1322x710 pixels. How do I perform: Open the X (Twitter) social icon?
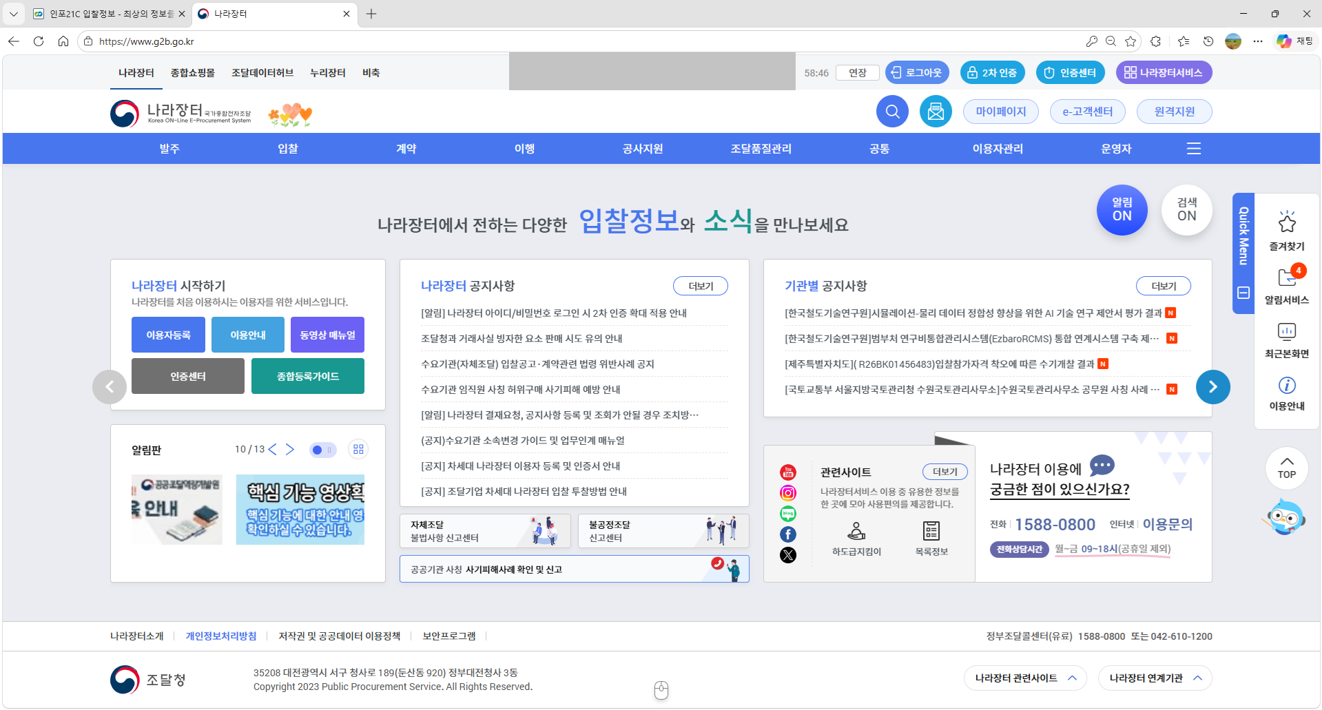tap(788, 555)
